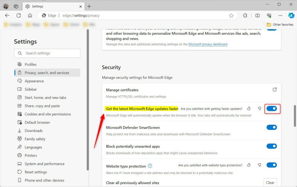Open Sidebar settings
Viewport: 297px width, 187px height.
click(x=47, y=89)
